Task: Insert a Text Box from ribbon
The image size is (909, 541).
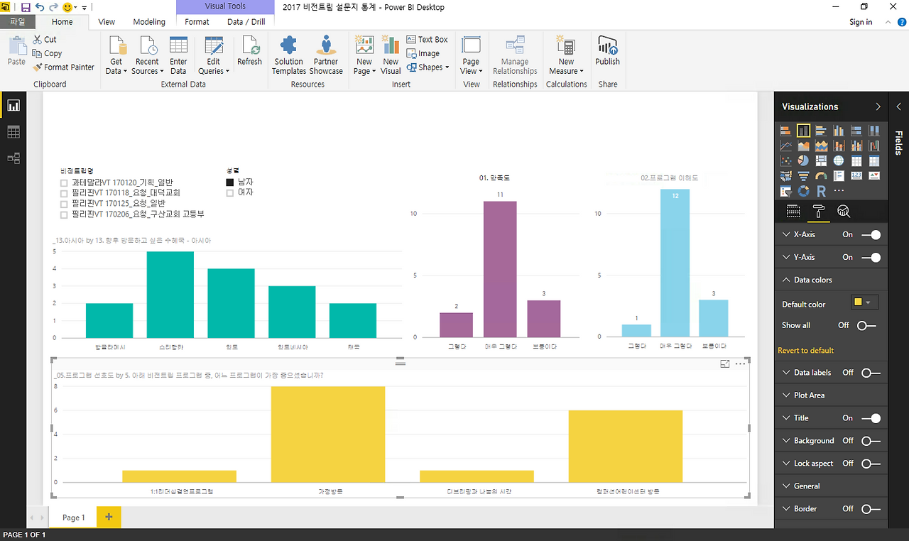Action: pos(427,39)
